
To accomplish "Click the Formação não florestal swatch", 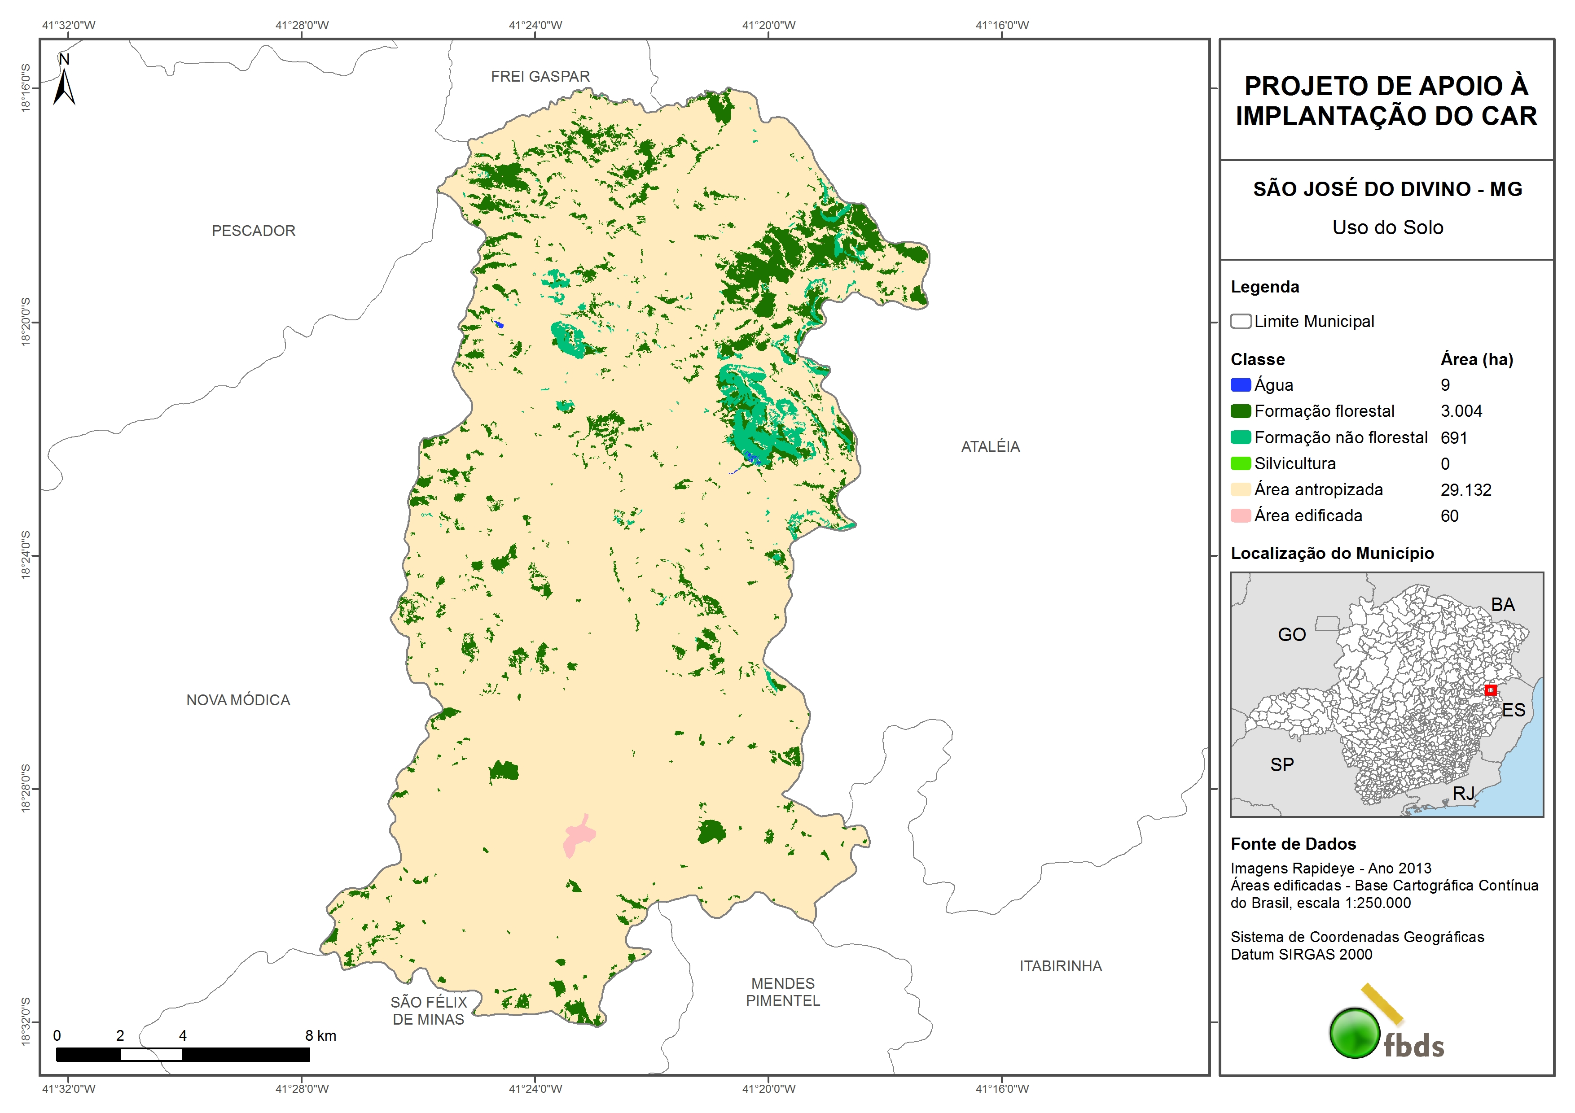I will tap(1240, 437).
